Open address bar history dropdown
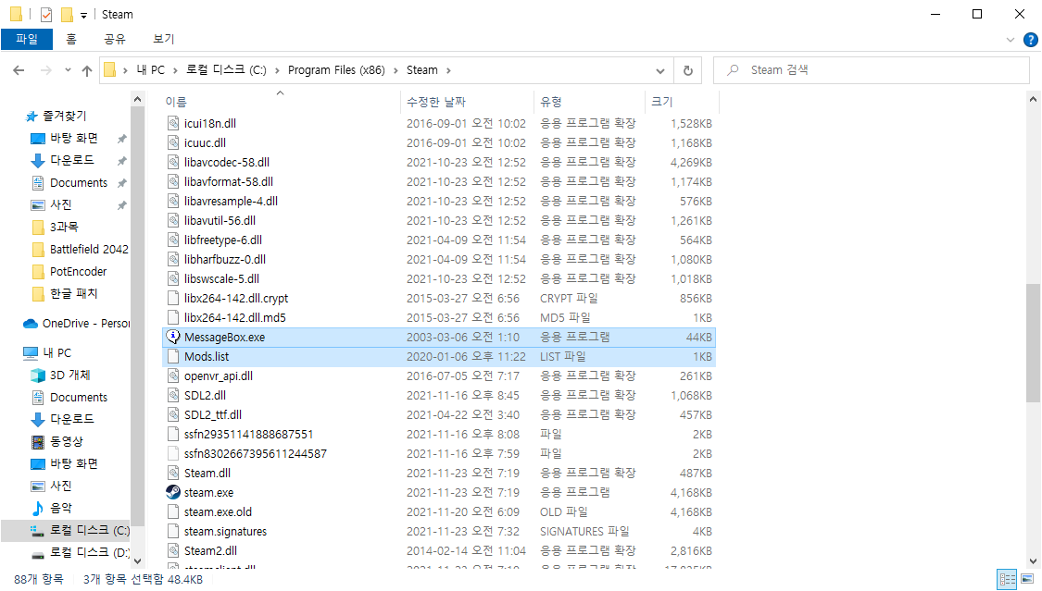 [659, 70]
